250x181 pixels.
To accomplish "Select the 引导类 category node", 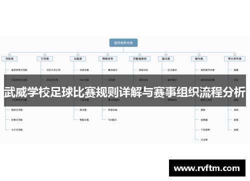I will (45, 58).
